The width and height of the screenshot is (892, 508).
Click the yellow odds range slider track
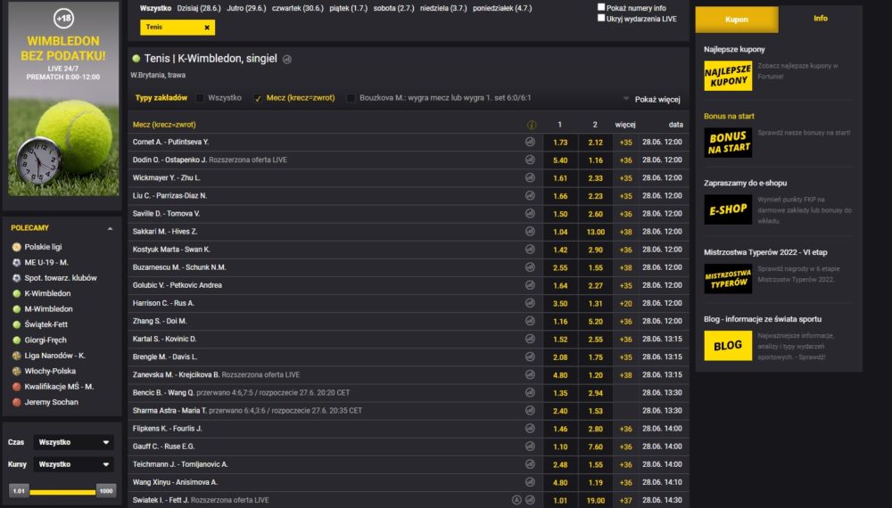62,492
